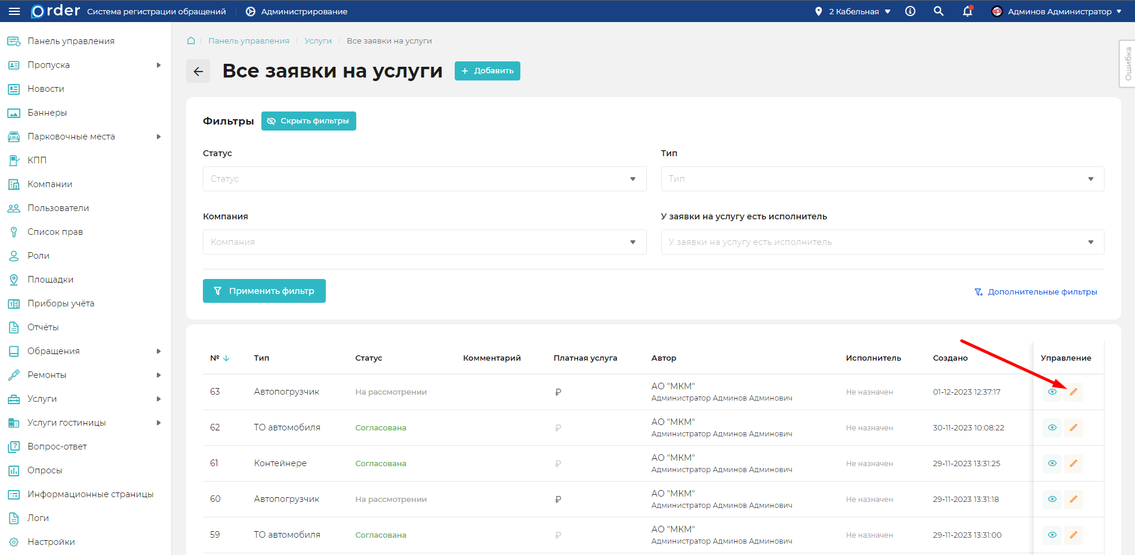The height and width of the screenshot is (555, 1135).
Task: Toggle the hamburger menu in top bar
Action: tap(14, 11)
